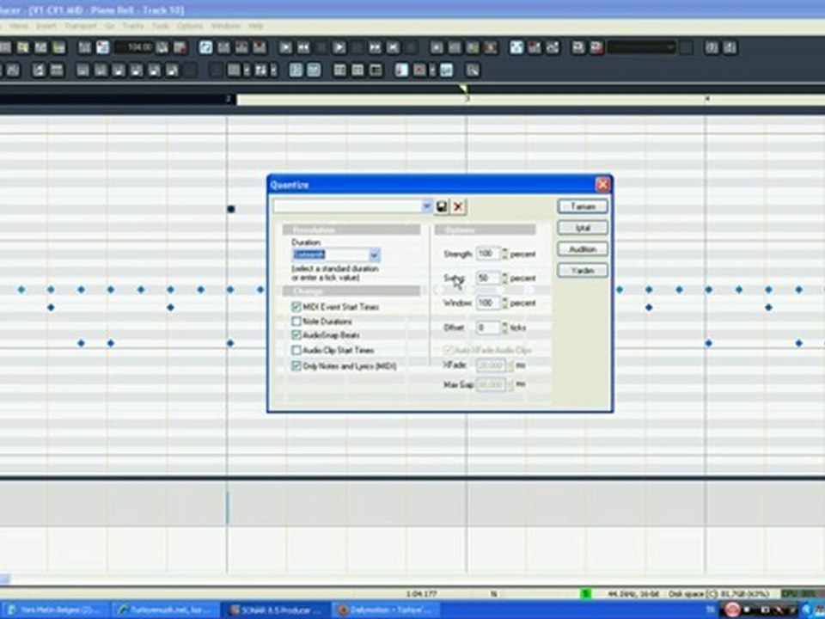Click the Strength value field

coord(488,254)
